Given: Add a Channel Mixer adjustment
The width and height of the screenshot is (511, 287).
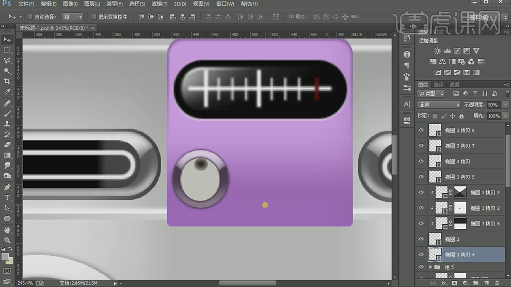Looking at the screenshot, I should point(471,61).
